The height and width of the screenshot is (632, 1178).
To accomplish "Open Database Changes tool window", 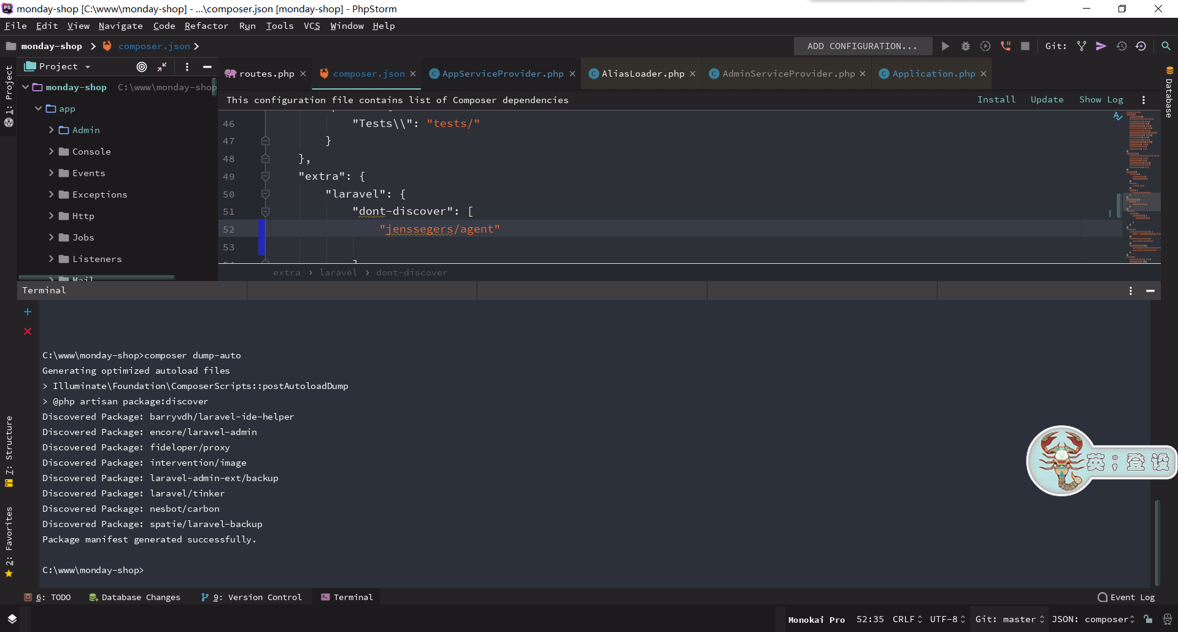I will click(134, 597).
